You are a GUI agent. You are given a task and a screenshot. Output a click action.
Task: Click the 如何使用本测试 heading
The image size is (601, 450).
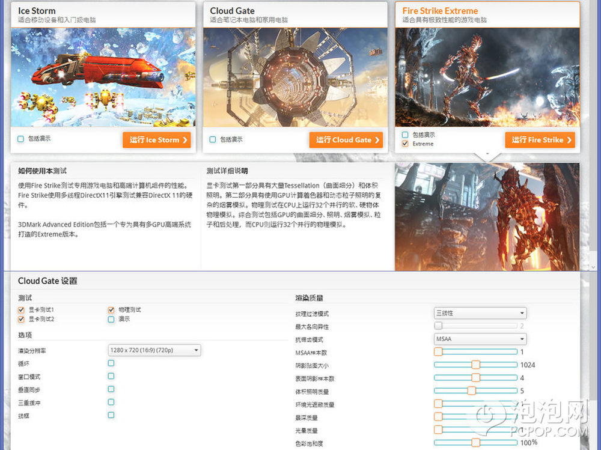pos(43,171)
